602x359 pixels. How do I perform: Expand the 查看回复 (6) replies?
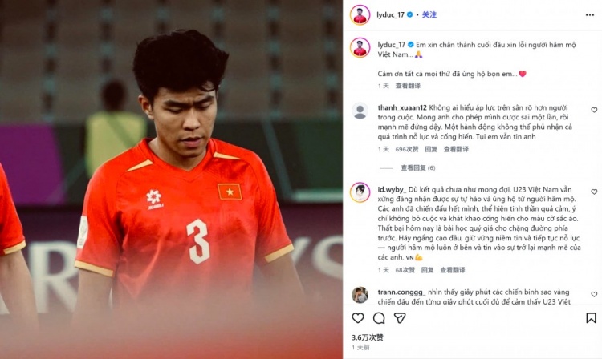[417, 167]
